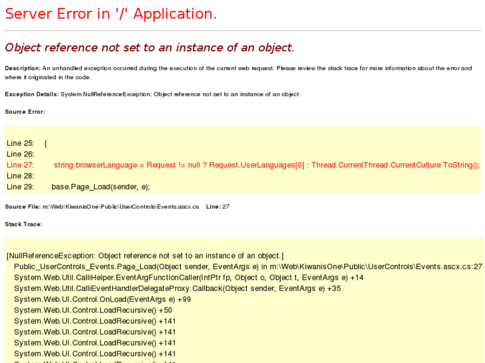Image resolution: width=485 pixels, height=363 pixels.
Task: Click the 'Description:' label
Action: click(23, 69)
